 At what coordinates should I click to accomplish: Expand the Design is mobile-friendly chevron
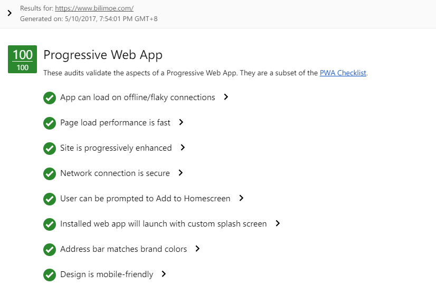tap(164, 274)
